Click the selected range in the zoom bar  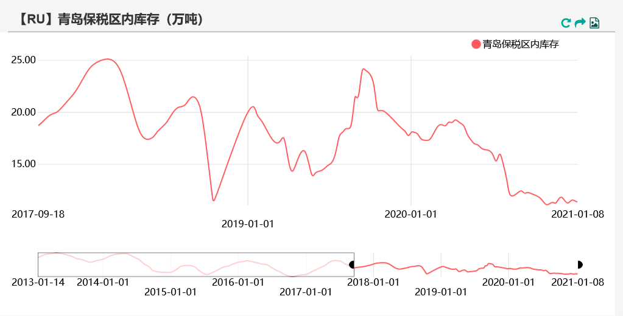coord(466,264)
